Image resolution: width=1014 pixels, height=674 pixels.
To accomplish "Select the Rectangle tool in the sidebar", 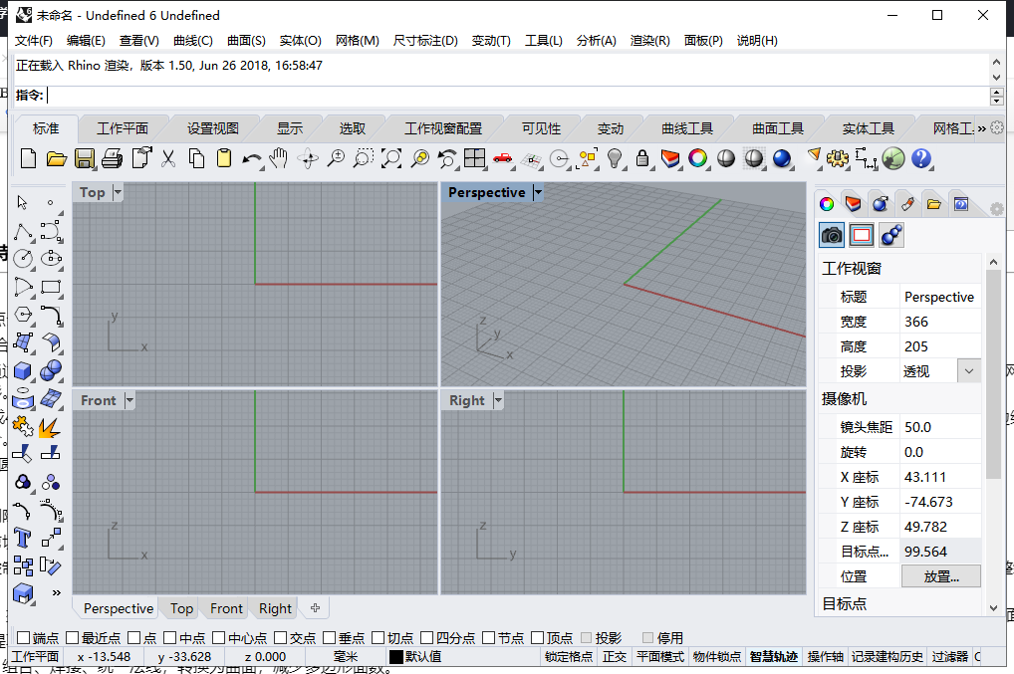I will point(51,287).
